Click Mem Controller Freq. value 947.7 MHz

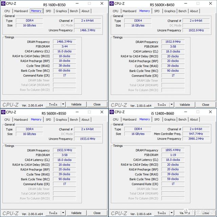point(196,134)
